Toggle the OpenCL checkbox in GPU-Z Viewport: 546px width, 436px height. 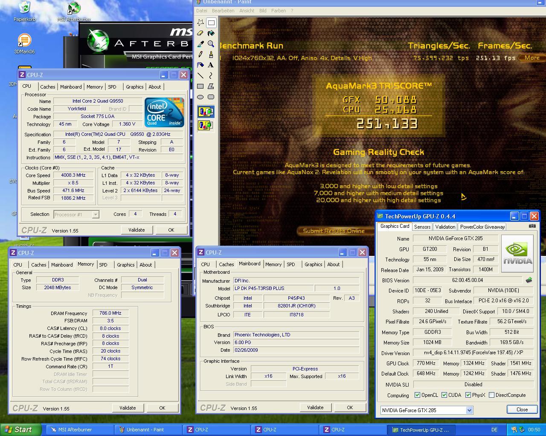[418, 395]
